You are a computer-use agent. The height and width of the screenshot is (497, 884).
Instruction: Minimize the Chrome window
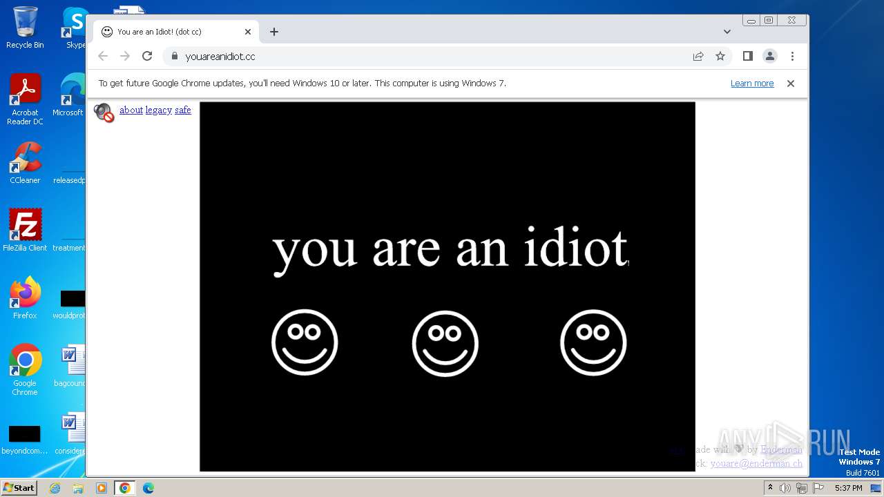point(751,20)
